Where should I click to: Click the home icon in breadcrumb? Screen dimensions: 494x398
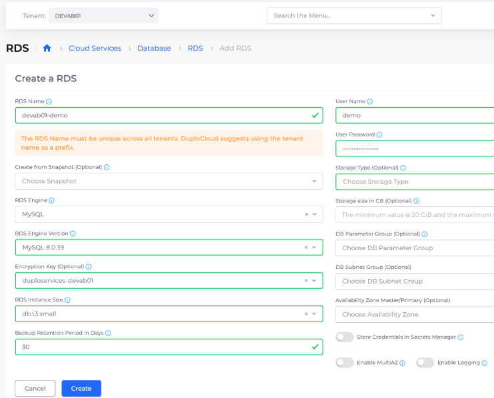coord(47,49)
